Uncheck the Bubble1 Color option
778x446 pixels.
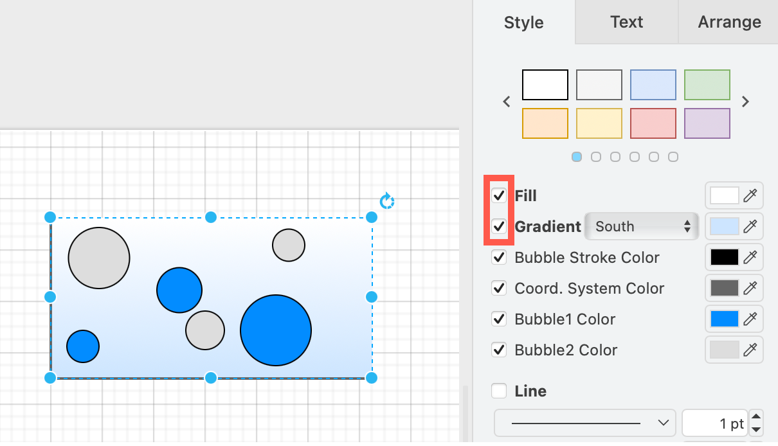(x=499, y=319)
